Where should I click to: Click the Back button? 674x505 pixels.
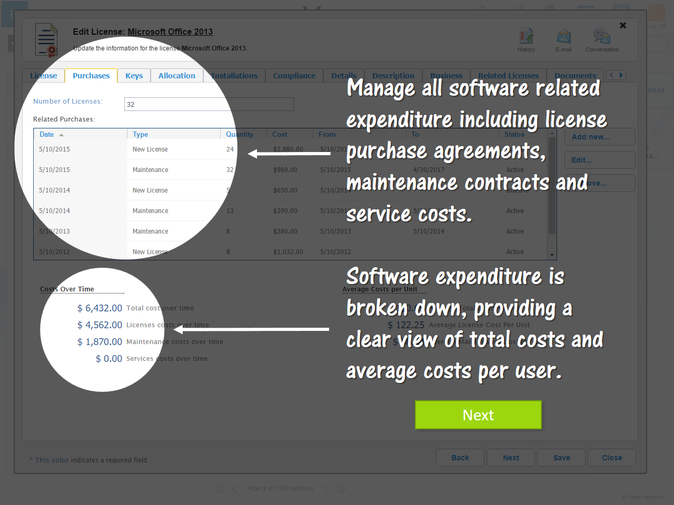[x=460, y=458]
